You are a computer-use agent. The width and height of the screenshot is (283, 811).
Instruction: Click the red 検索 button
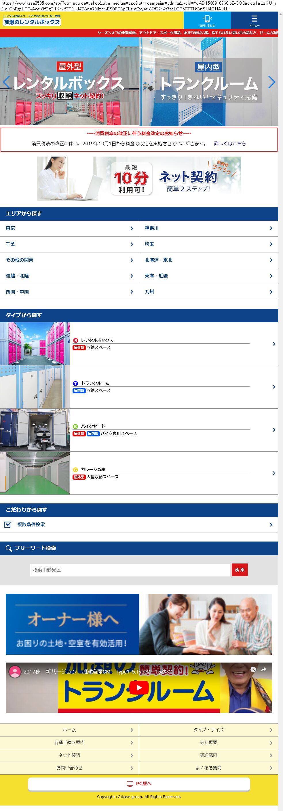240,570
